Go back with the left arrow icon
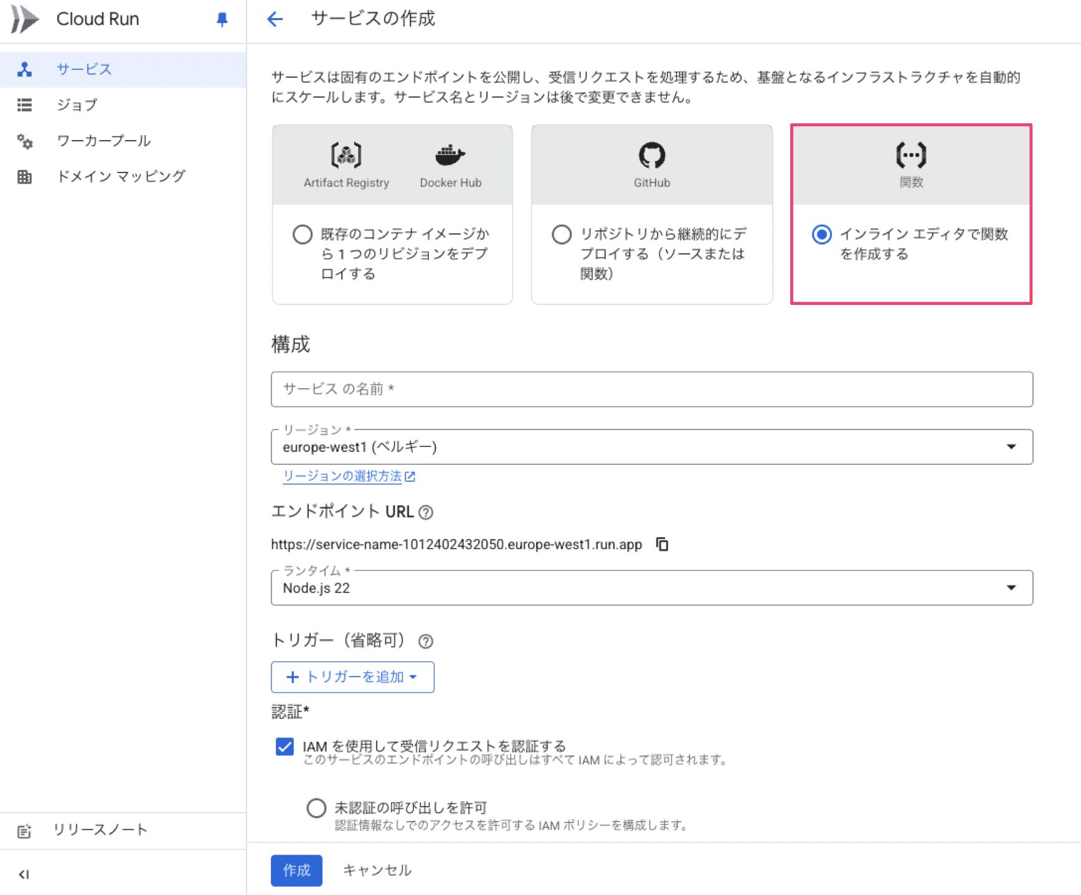1081x895 pixels. (275, 19)
